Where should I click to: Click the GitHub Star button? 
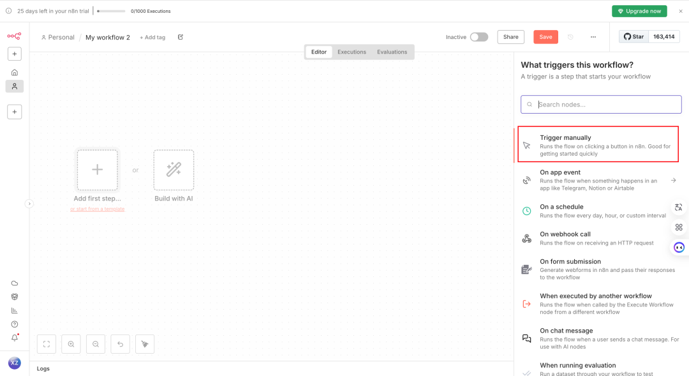[633, 36]
